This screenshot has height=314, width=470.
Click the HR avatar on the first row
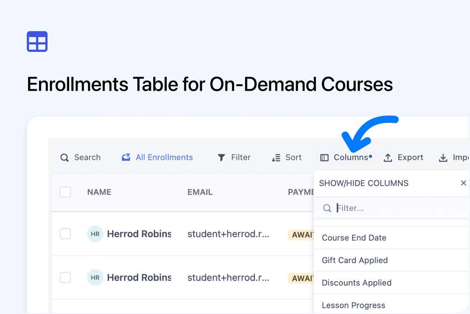click(x=95, y=234)
